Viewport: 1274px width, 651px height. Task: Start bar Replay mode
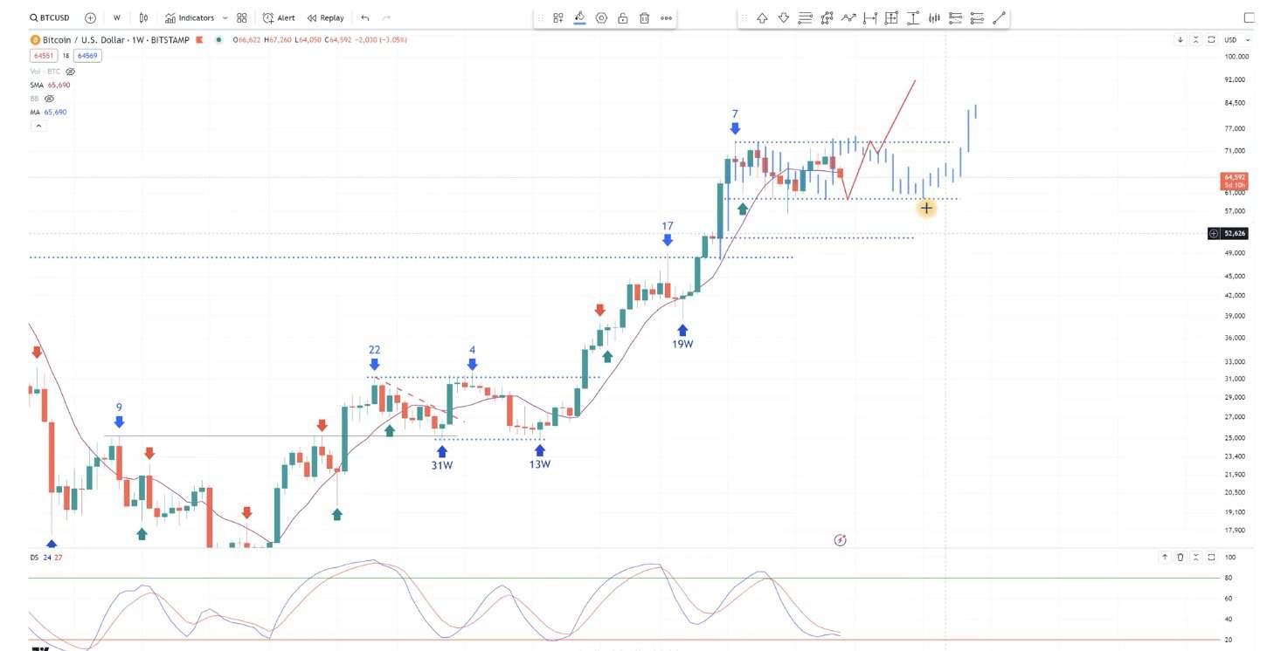tap(325, 17)
